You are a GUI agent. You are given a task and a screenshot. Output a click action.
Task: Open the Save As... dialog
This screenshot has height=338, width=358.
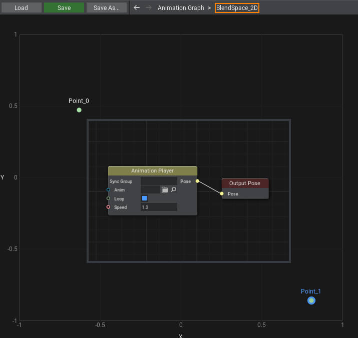tap(106, 8)
